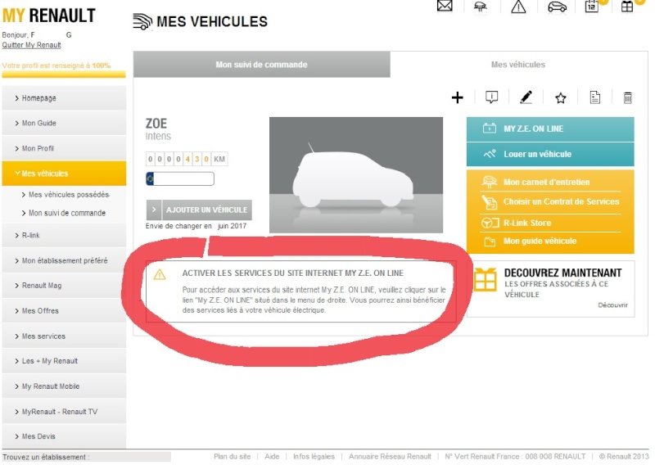Click AJOUTER UN VÉHICULE button
This screenshot has width=655, height=465.
pyautogui.click(x=199, y=210)
